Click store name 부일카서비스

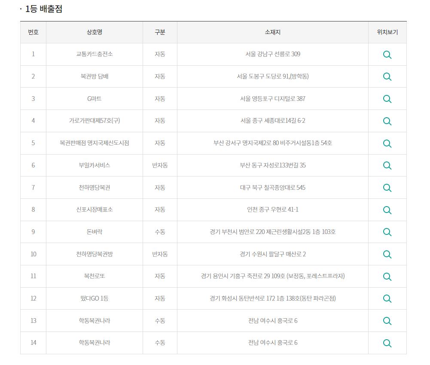click(x=95, y=165)
